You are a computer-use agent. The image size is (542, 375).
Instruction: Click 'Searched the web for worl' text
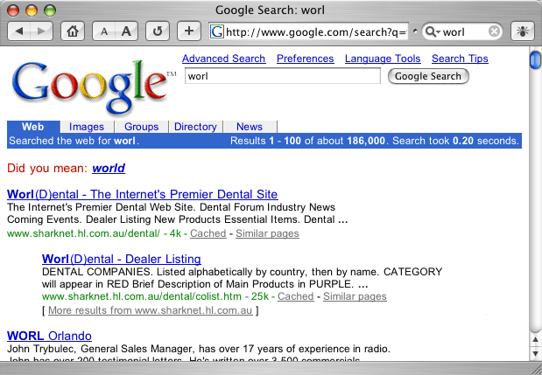pyautogui.click(x=74, y=141)
